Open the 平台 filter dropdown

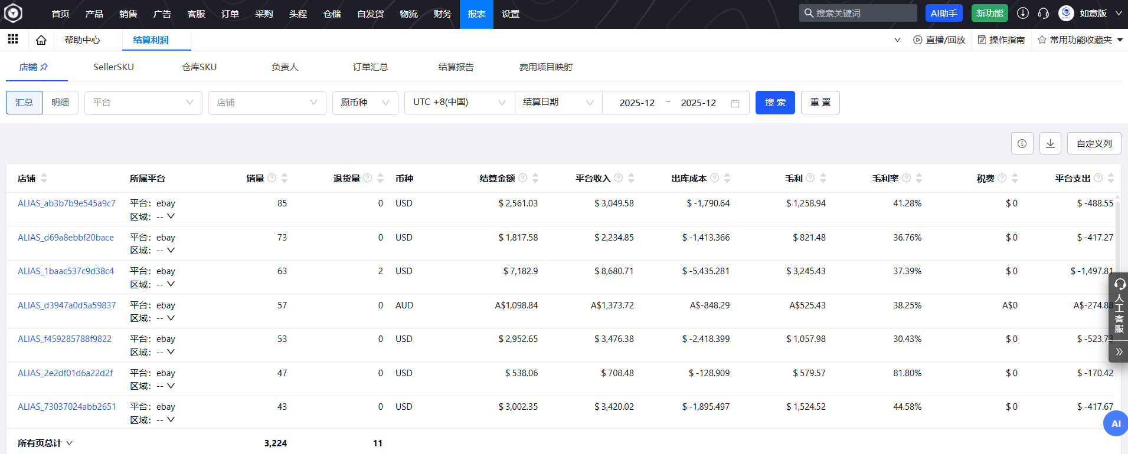pos(143,103)
